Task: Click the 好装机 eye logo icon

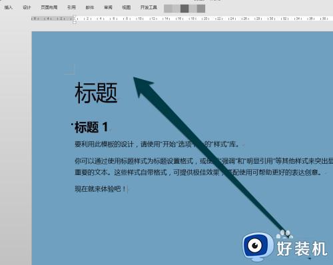Action: pyautogui.click(x=258, y=246)
